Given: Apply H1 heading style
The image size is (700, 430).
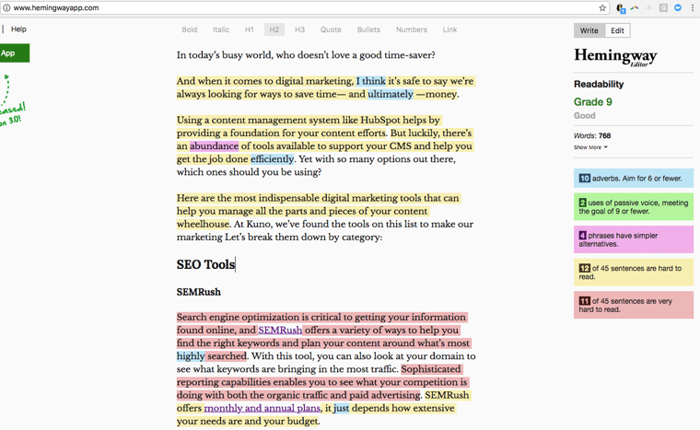Looking at the screenshot, I should [x=249, y=29].
